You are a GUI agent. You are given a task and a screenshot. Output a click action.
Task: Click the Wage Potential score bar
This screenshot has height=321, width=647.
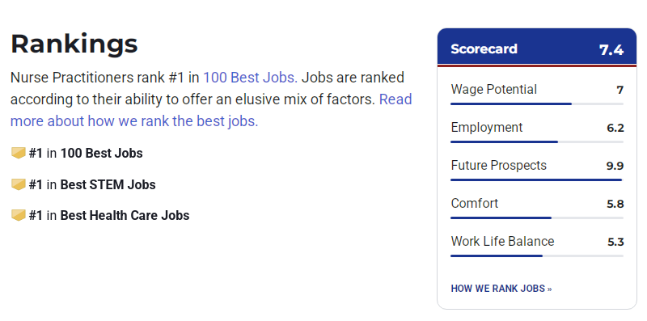537,104
